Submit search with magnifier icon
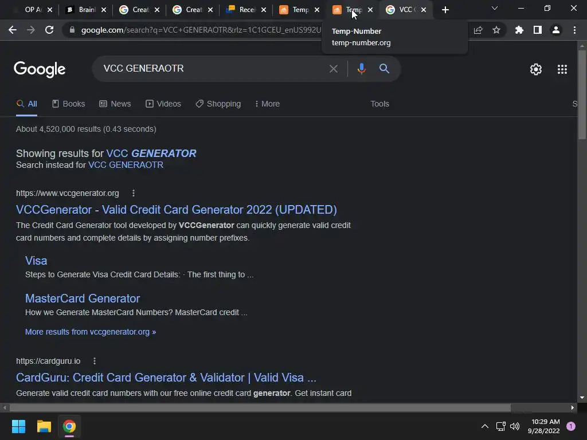 (x=384, y=69)
